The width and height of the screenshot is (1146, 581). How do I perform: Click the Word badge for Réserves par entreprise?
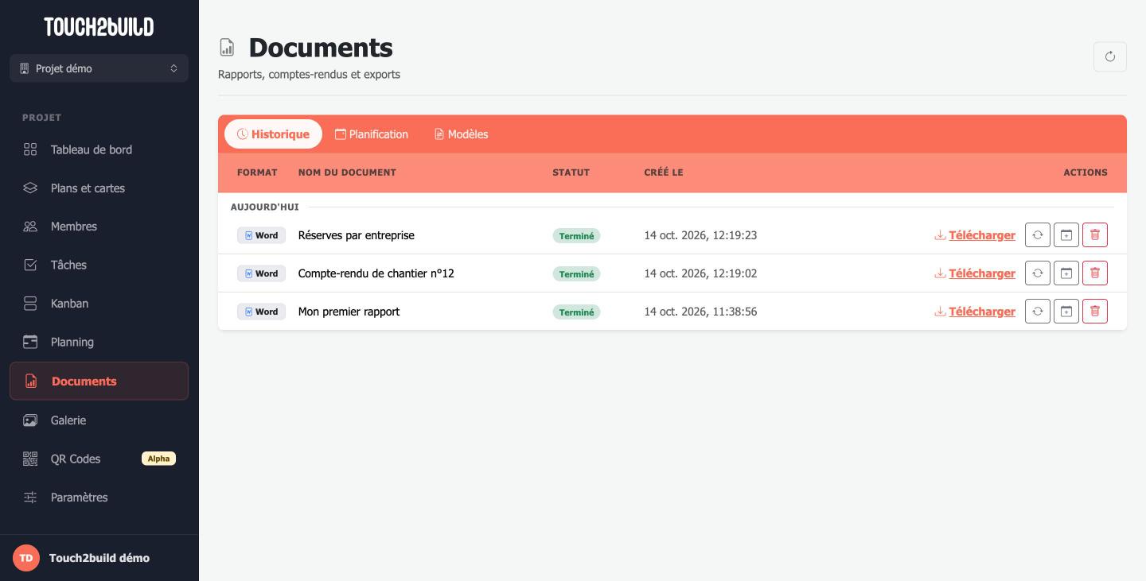point(261,235)
